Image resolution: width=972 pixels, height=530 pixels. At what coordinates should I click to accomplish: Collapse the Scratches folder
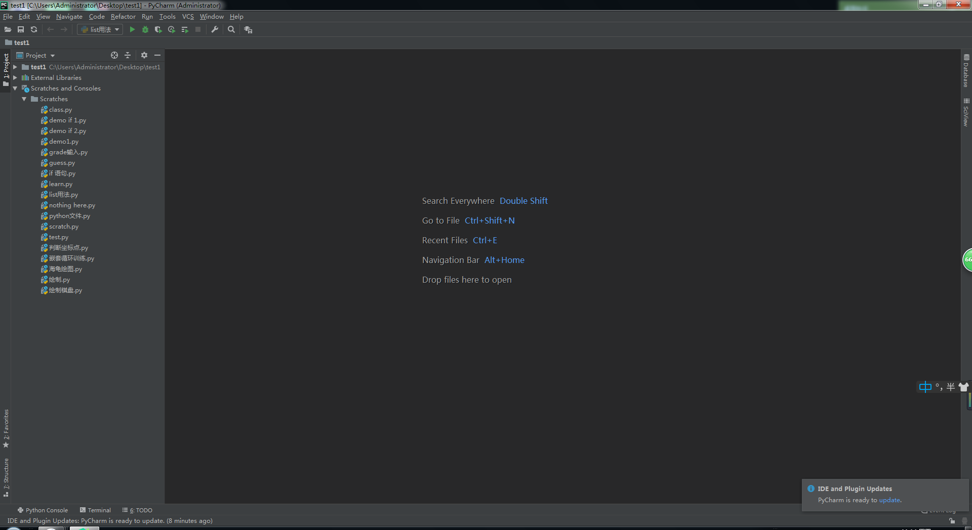pos(24,99)
